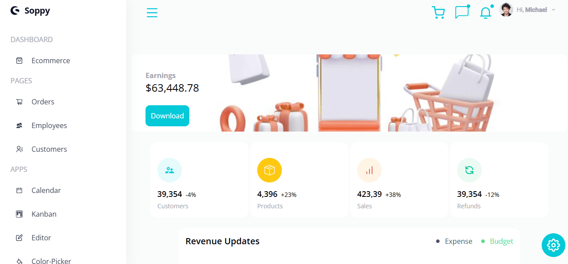
Task: Click the yellow Products box icon
Action: click(x=270, y=170)
